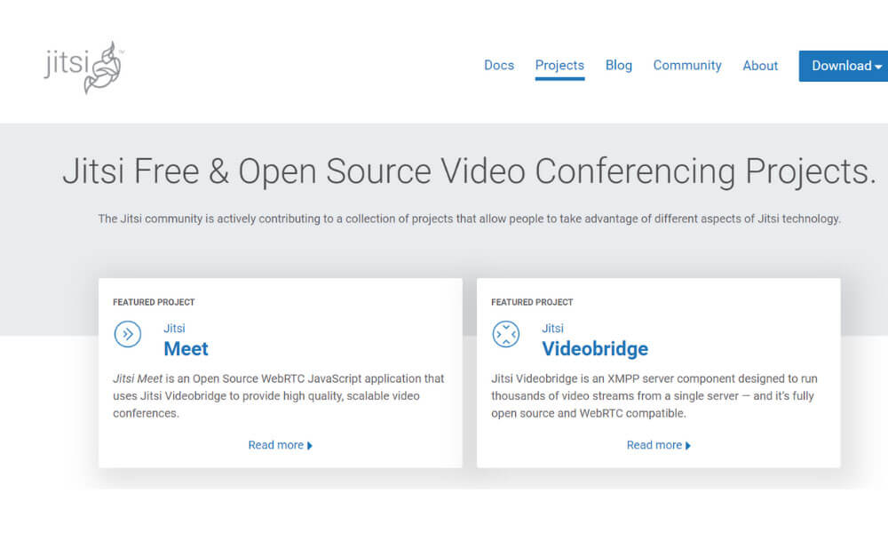Go to the Blog page
This screenshot has width=888, height=533.
click(618, 66)
